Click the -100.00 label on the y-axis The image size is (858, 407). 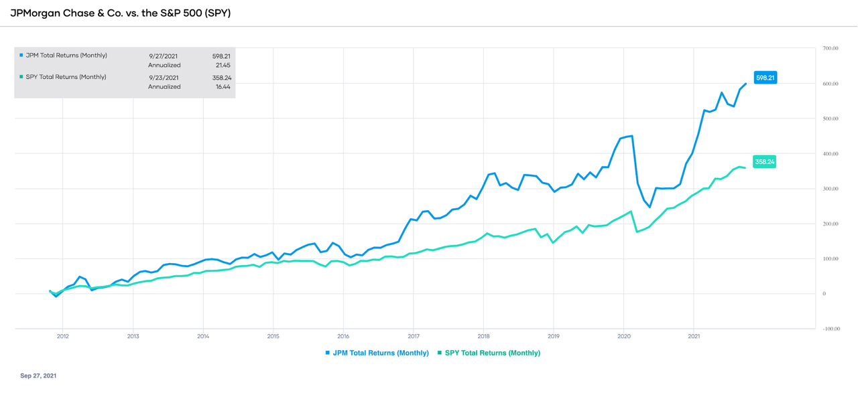[x=830, y=329]
